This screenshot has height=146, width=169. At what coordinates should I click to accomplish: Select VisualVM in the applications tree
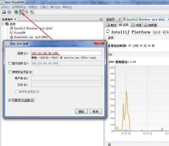(x=20, y=32)
